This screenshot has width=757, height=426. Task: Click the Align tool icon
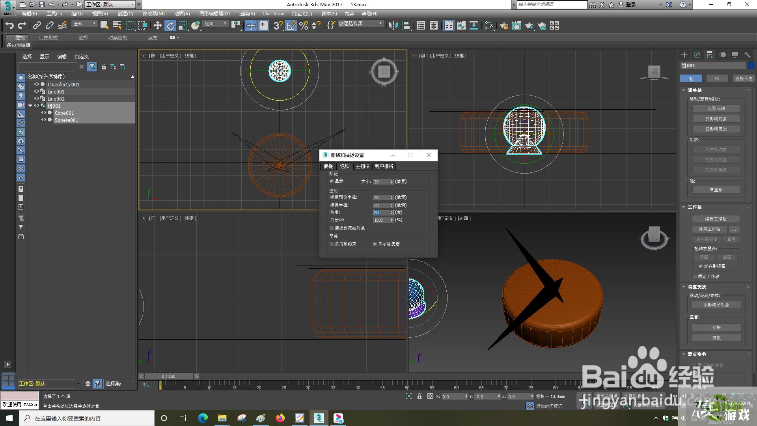tap(406, 26)
